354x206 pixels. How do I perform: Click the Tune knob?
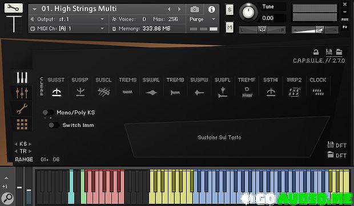[248, 12]
